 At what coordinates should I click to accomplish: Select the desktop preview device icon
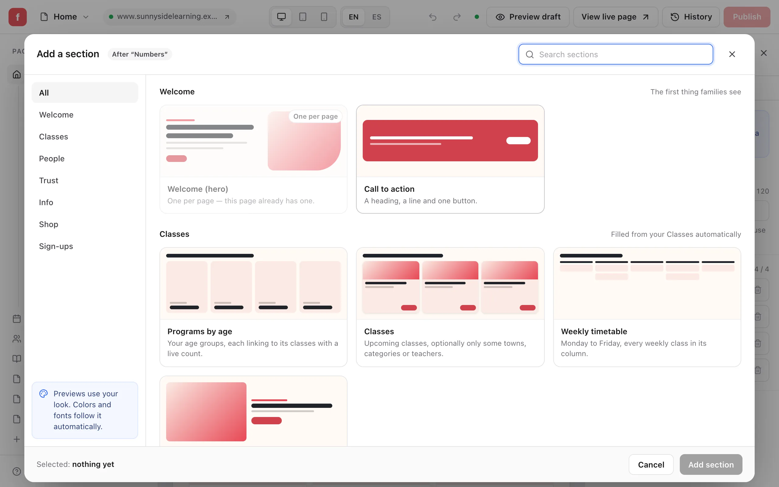pyautogui.click(x=281, y=17)
